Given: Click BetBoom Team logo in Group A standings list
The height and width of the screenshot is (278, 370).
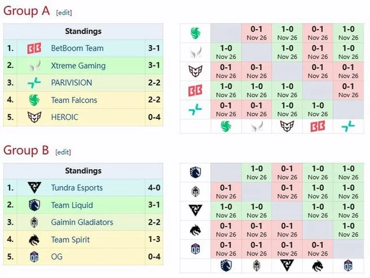Looking at the screenshot, I should (34, 48).
